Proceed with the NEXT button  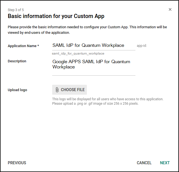[x=165, y=163]
